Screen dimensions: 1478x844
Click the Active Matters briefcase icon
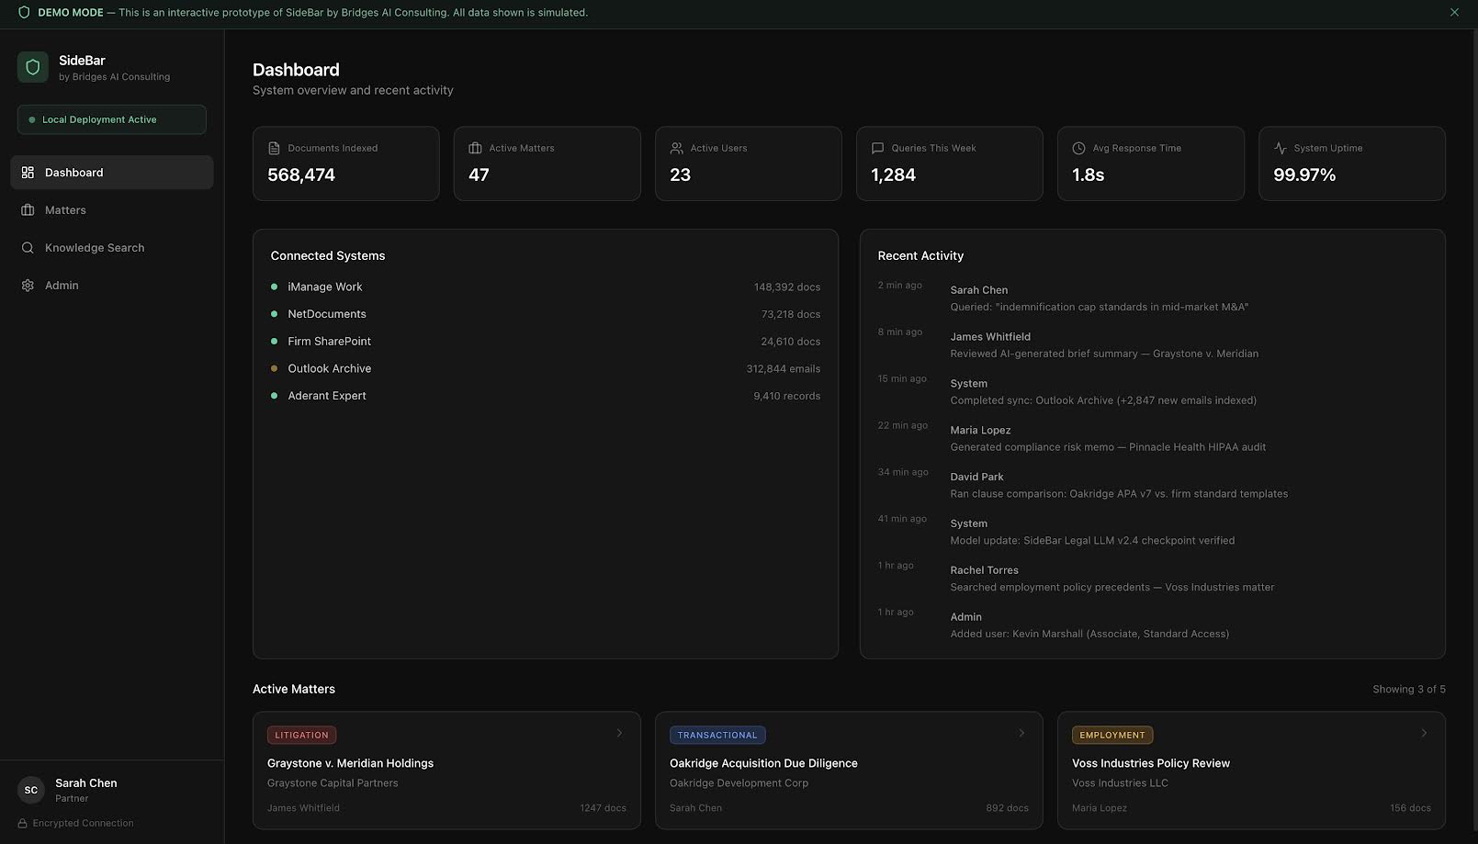tap(475, 148)
